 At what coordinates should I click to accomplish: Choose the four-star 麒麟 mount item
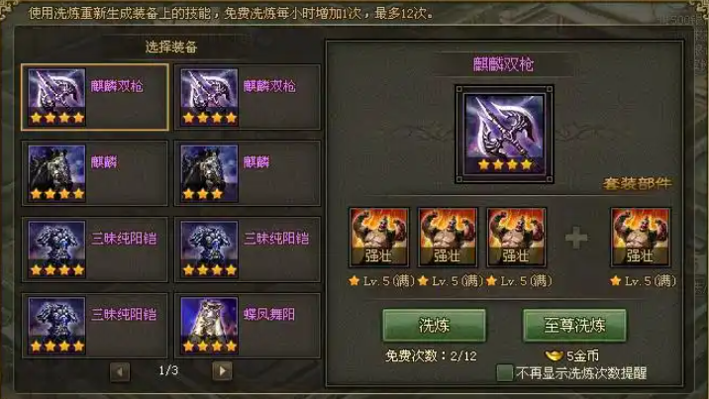point(95,173)
